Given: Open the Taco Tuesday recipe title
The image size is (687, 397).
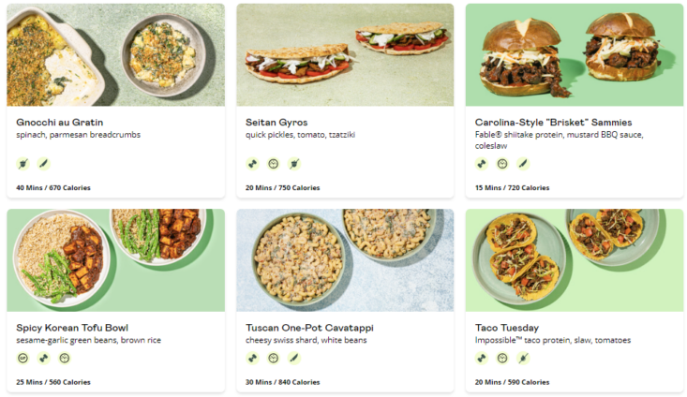Looking at the screenshot, I should point(507,328).
